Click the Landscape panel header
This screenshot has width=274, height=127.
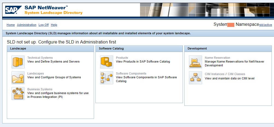point(51,49)
